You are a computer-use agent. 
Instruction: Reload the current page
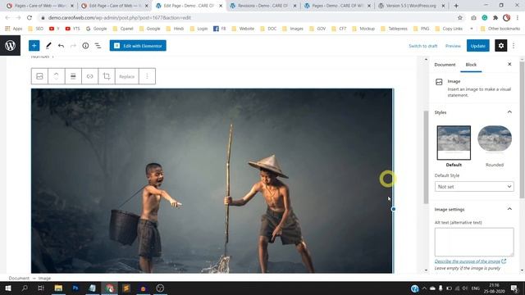(x=30, y=18)
